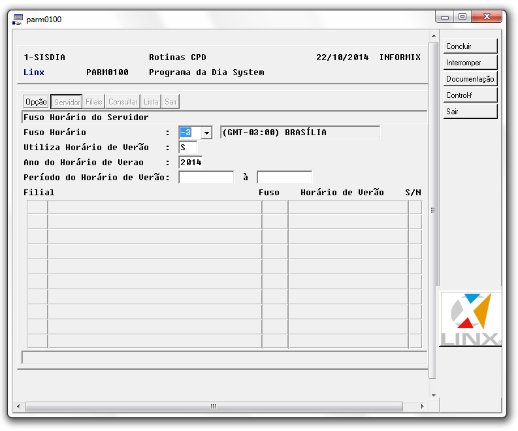Click the parm0100 window title icon
The height and width of the screenshot is (431, 518).
point(18,20)
